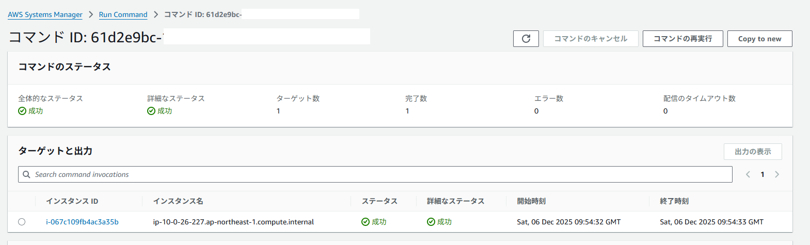The height and width of the screenshot is (245, 810).
Task: Click the コマンドの再実行 button
Action: pyautogui.click(x=682, y=39)
